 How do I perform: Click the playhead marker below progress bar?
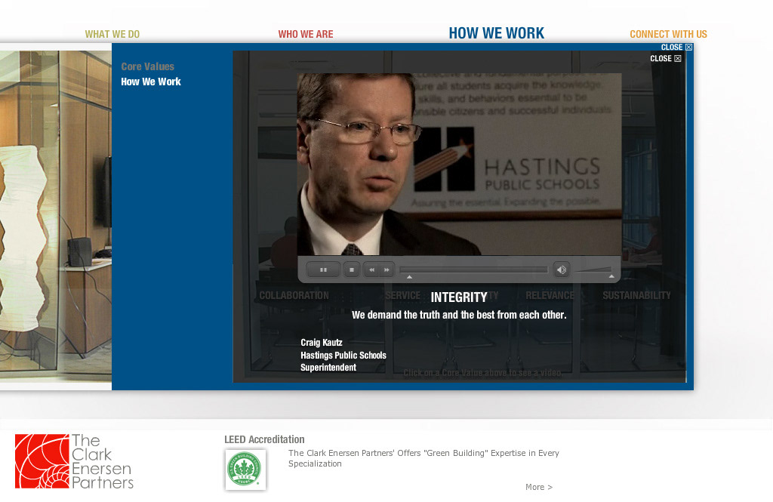(409, 277)
